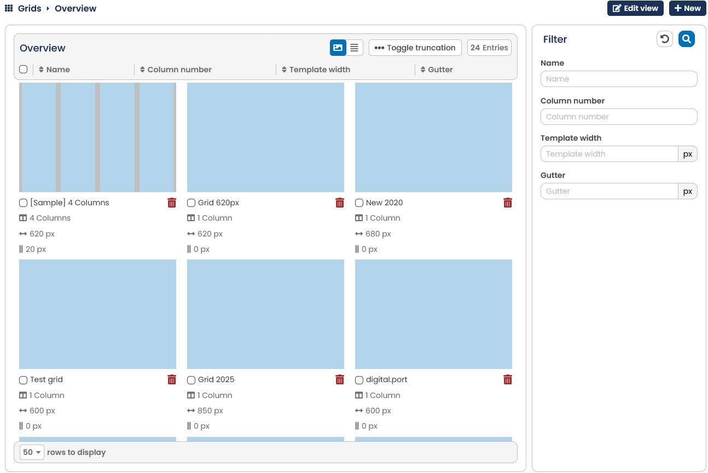Go to Grids breadcrumb
Screen dimensions: 708x473
click(30, 8)
